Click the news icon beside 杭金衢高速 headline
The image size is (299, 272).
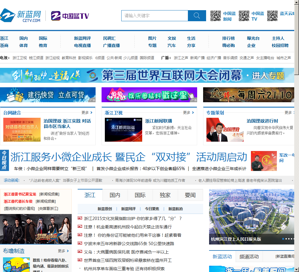pos(80,227)
